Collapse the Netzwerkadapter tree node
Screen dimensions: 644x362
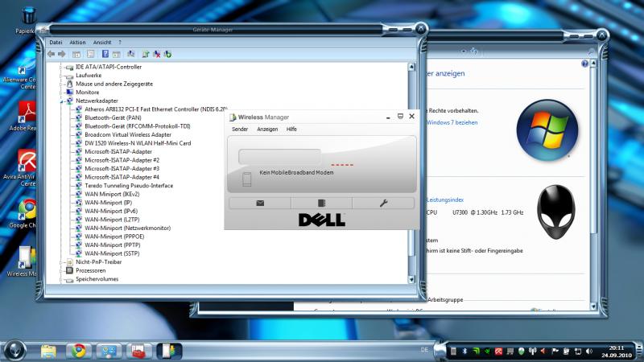[62, 101]
